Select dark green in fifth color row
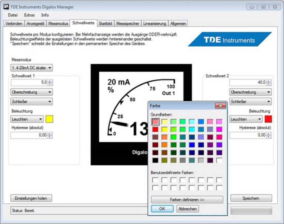Screen dimensions: 284x224 click(174, 152)
